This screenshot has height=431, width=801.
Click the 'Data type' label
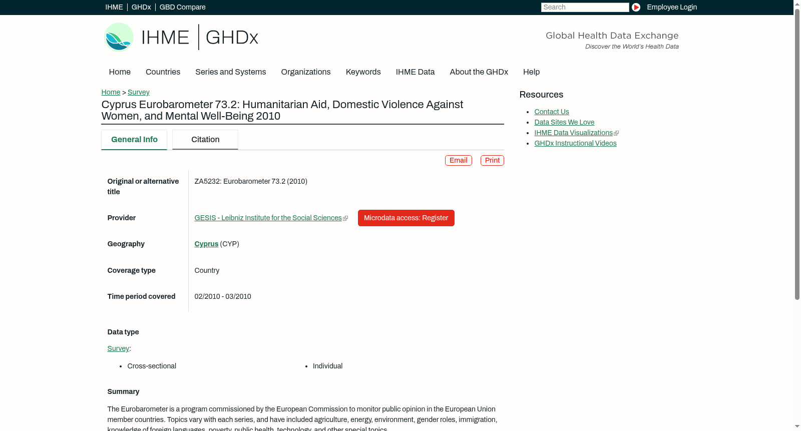click(123, 332)
